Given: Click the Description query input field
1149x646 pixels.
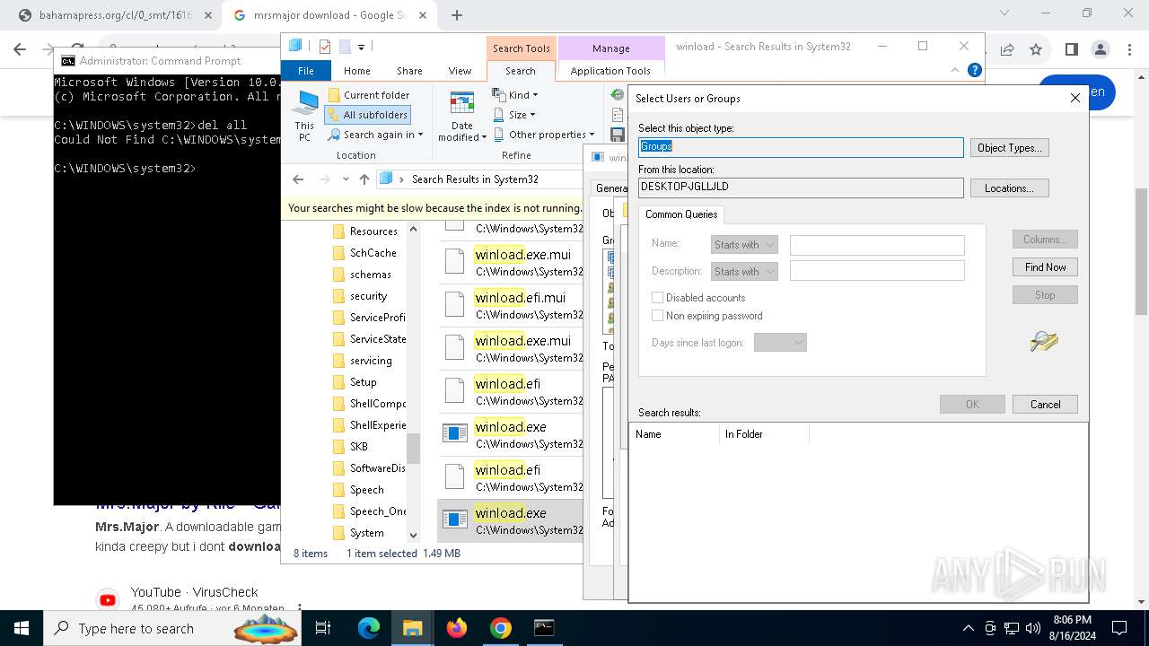Looking at the screenshot, I should coord(877,271).
